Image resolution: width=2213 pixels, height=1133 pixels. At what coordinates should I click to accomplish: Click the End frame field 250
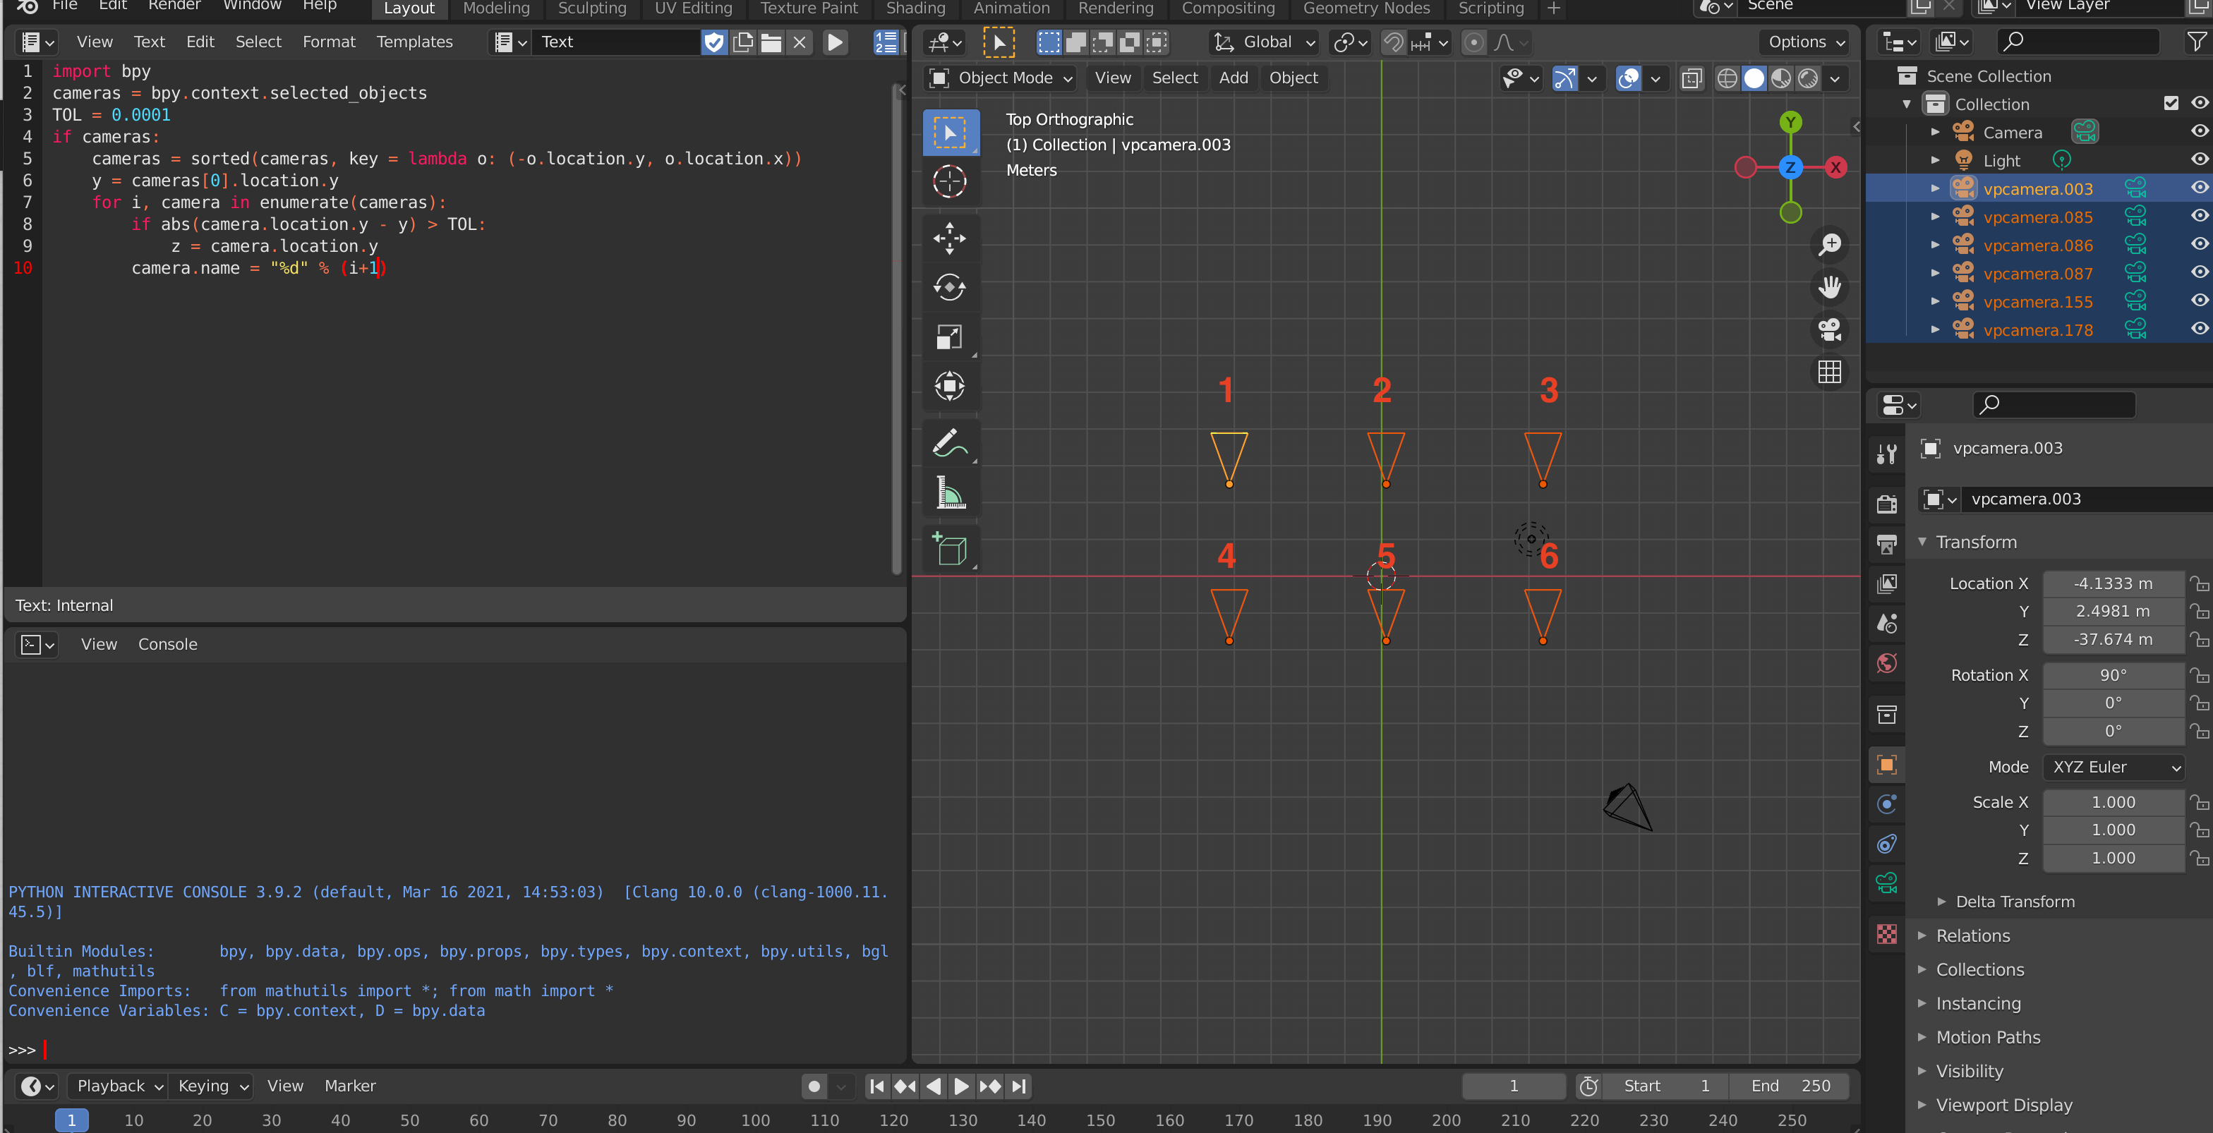pyautogui.click(x=1790, y=1086)
